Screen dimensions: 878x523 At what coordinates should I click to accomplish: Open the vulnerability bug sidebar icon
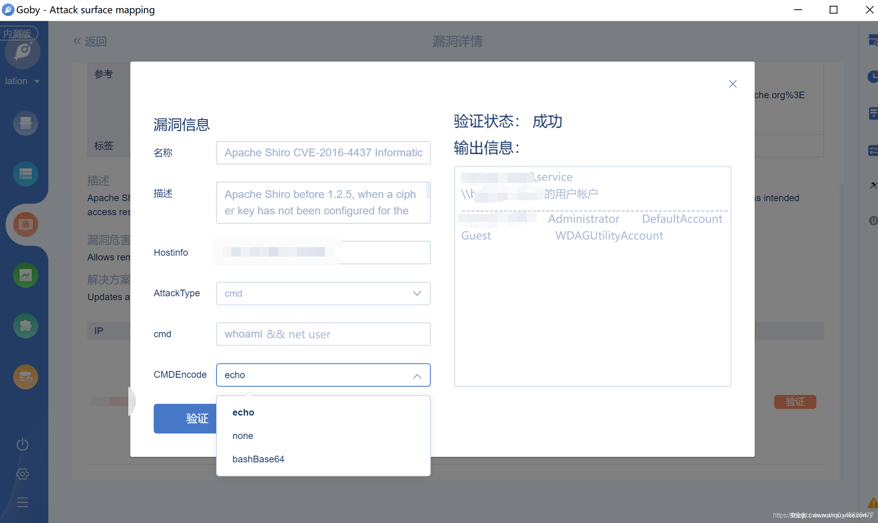25,224
